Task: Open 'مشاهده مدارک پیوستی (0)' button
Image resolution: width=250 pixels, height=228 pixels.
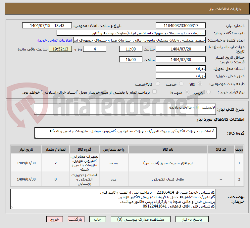Action: pos(140,219)
